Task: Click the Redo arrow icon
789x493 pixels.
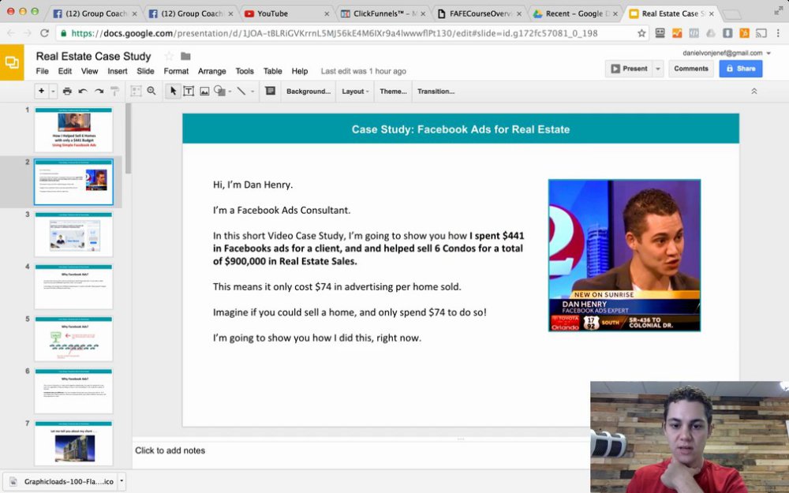Action: [99, 91]
